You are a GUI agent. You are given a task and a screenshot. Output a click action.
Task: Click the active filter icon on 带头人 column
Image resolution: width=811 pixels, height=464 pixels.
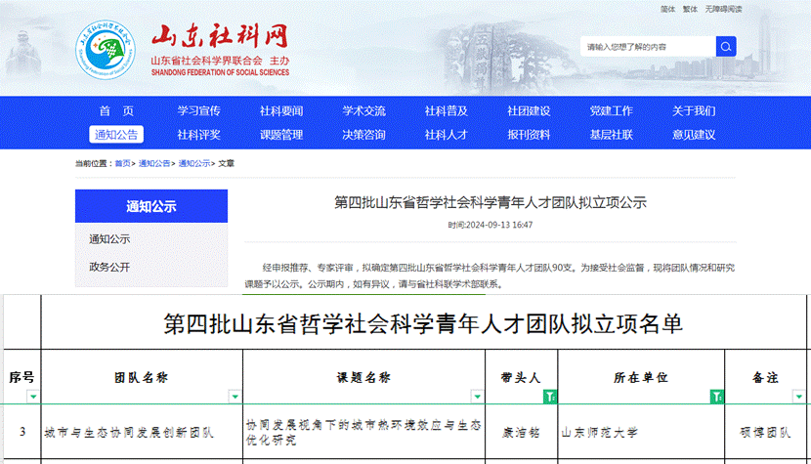[550, 396]
